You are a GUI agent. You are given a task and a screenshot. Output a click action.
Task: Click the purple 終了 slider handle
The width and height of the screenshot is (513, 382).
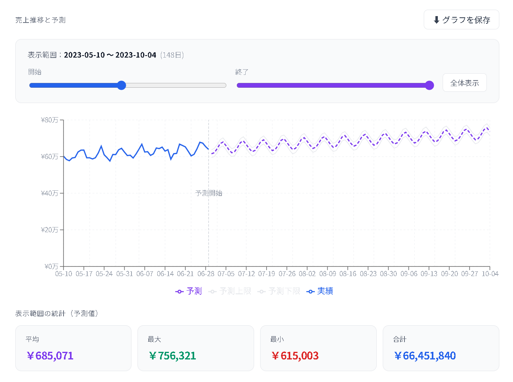[429, 85]
